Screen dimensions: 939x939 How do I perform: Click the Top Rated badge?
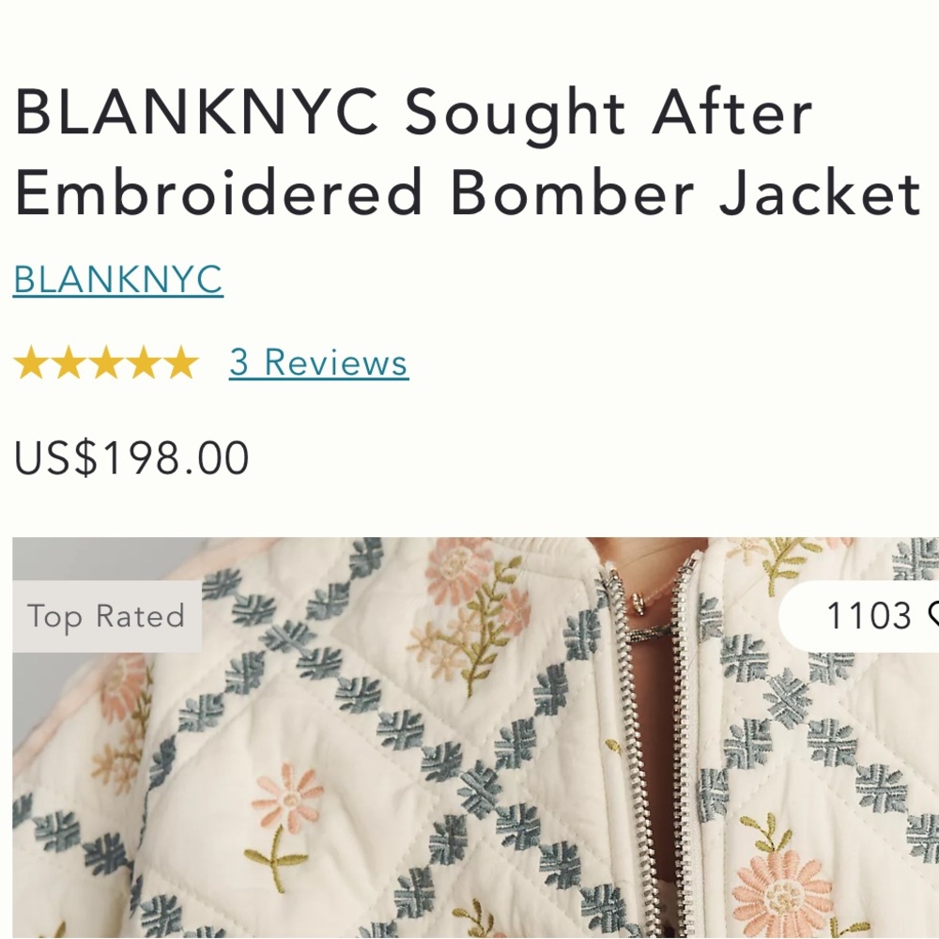(107, 616)
